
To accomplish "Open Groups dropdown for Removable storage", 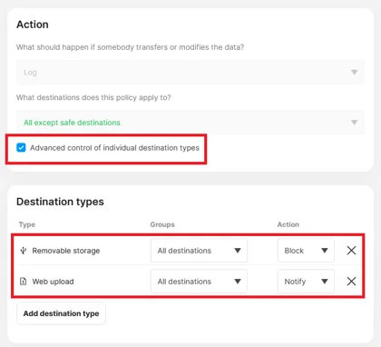I will [x=199, y=251].
